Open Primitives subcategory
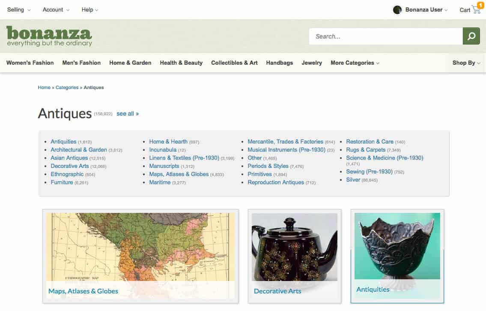Viewport: 486px width, 311px height. tap(260, 174)
